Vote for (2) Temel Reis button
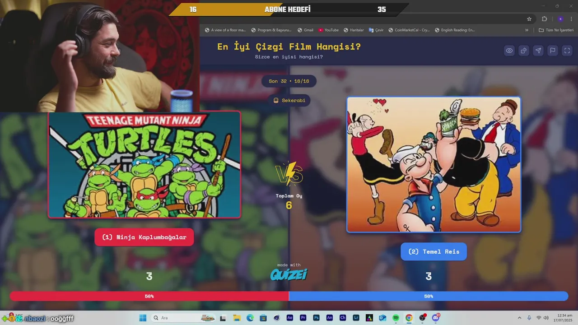Image resolution: width=578 pixels, height=325 pixels. click(433, 251)
